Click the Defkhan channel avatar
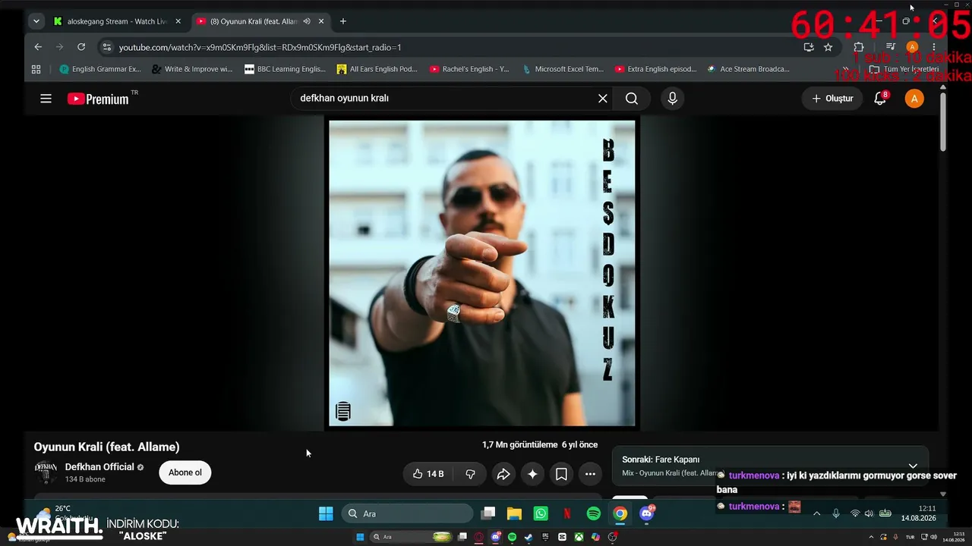This screenshot has width=972, height=546. point(46,472)
